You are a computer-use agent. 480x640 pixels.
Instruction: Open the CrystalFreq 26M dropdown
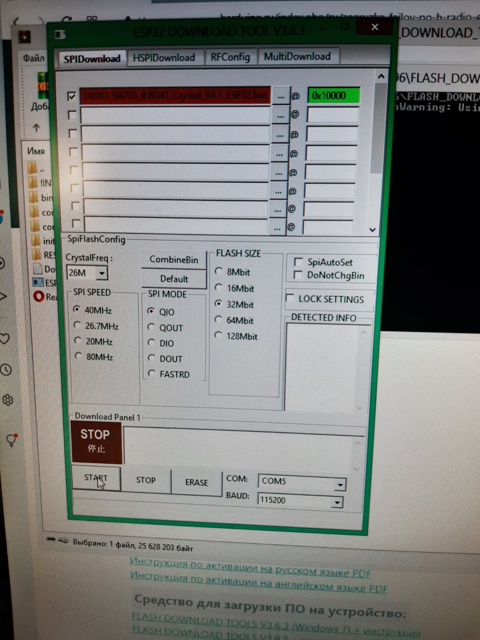[102, 273]
